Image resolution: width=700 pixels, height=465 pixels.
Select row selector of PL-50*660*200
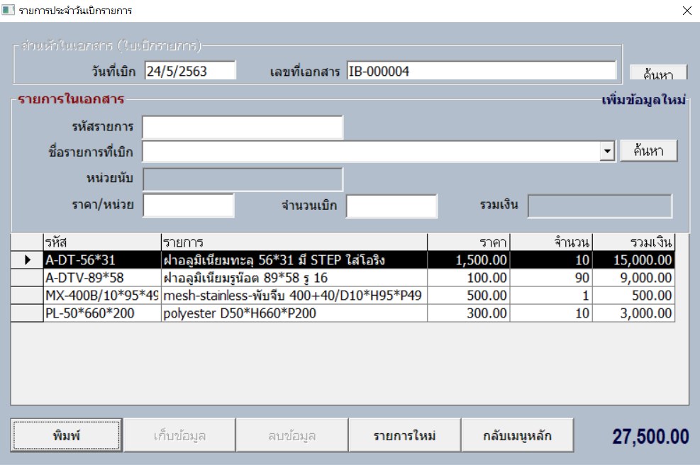pyautogui.click(x=27, y=313)
